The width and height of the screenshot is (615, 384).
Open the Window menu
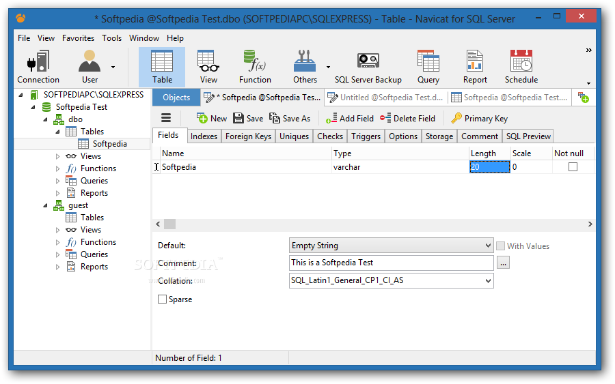tap(144, 38)
